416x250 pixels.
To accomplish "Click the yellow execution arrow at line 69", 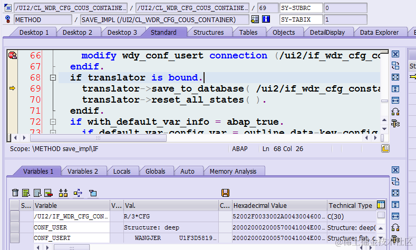I will coord(13,88).
